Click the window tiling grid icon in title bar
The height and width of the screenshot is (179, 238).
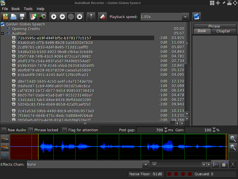212,3
